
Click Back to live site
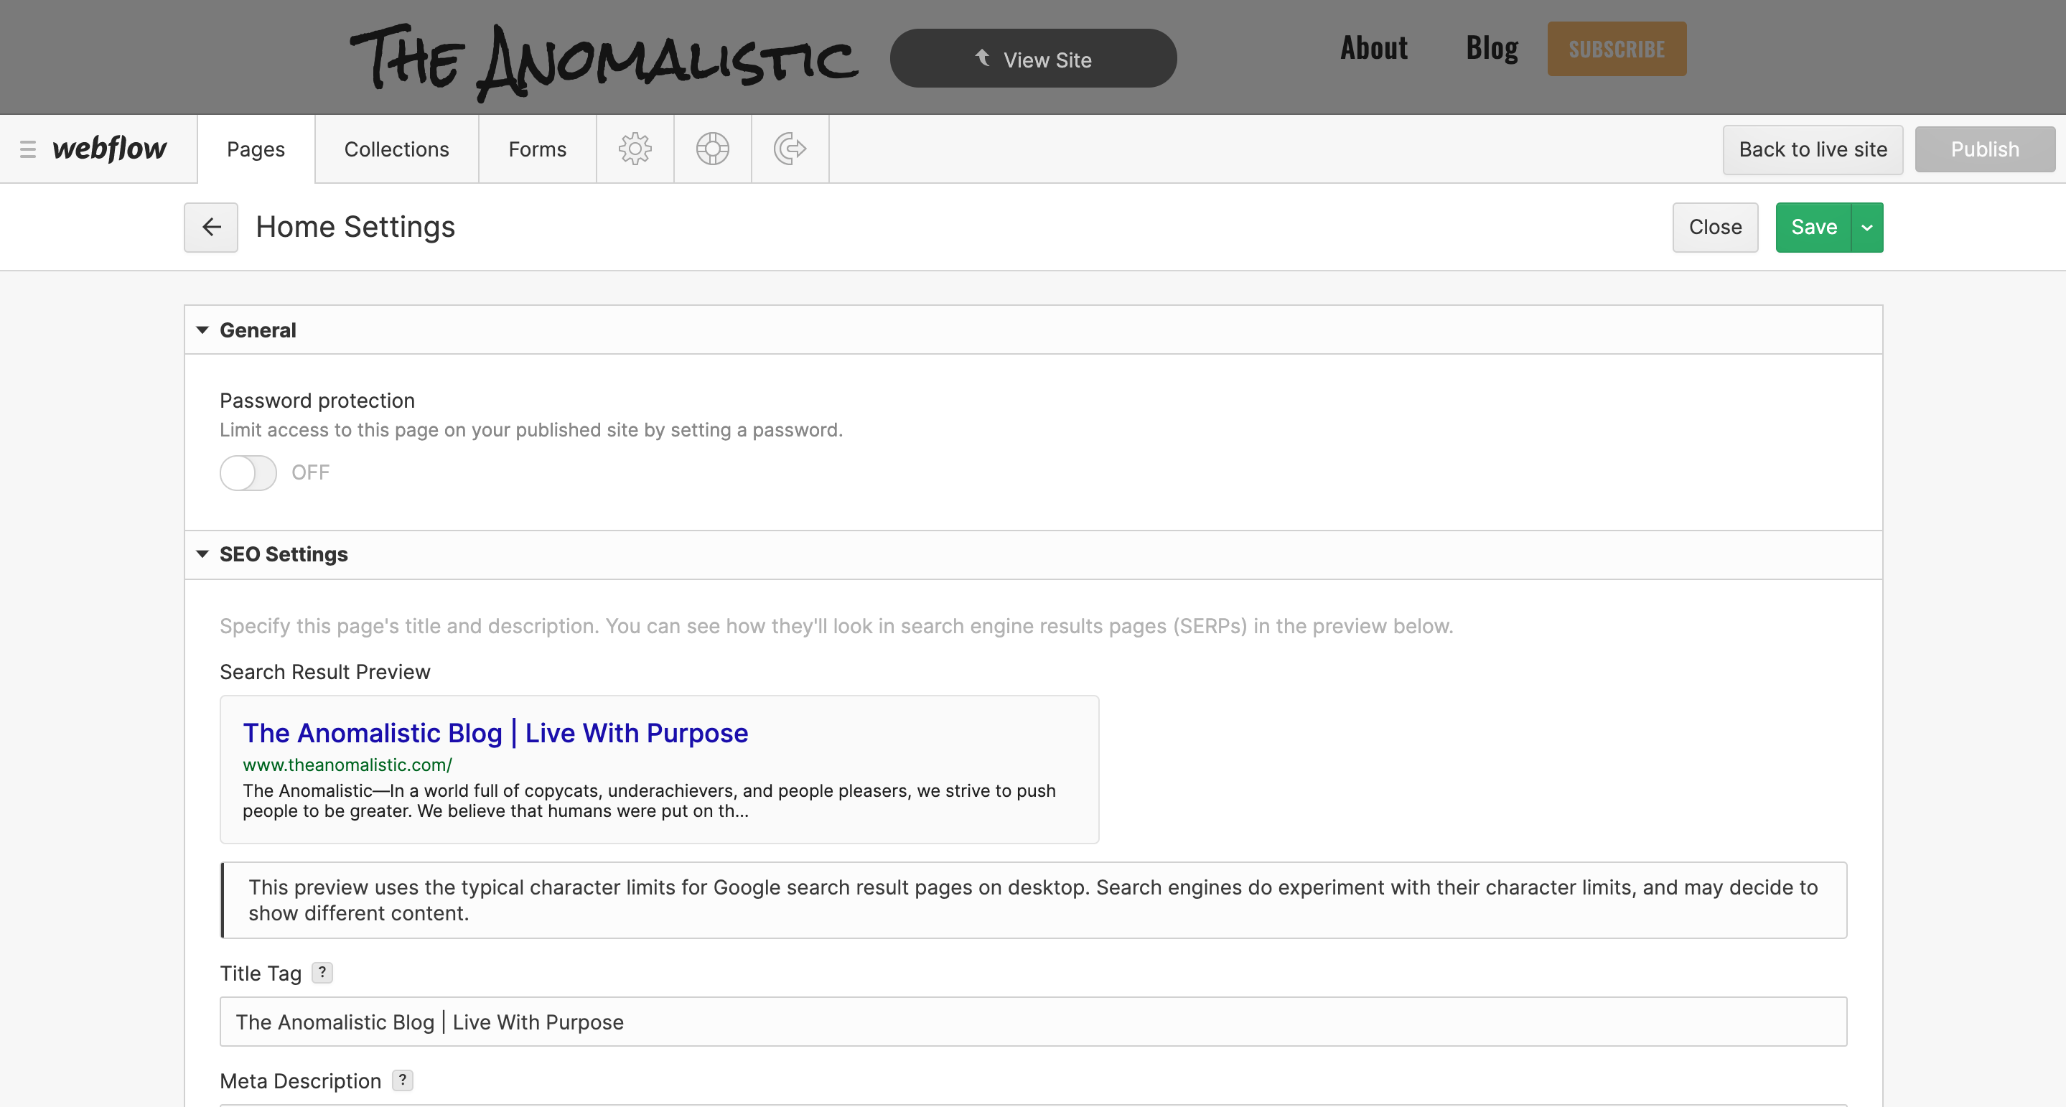(1813, 149)
